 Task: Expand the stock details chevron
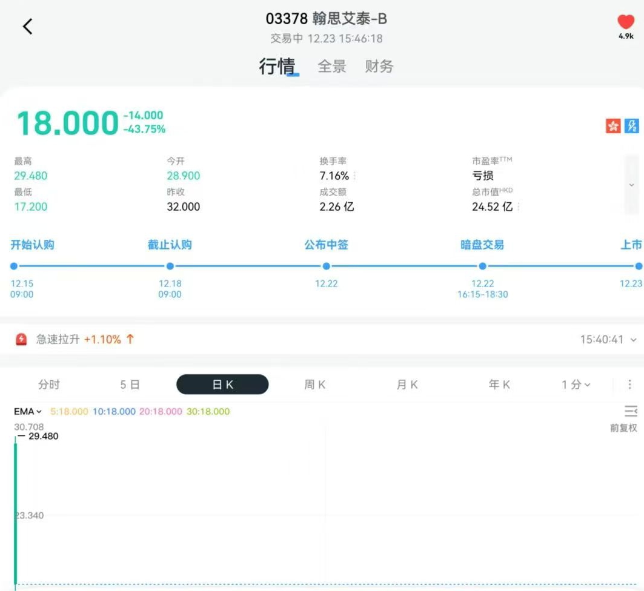[x=631, y=185]
